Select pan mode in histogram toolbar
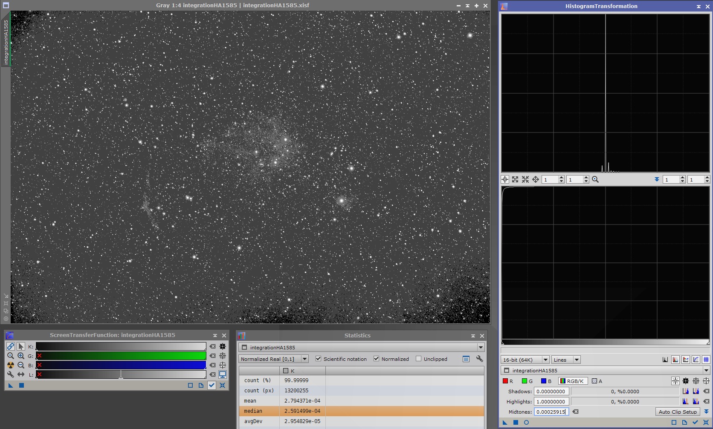 coord(536,179)
